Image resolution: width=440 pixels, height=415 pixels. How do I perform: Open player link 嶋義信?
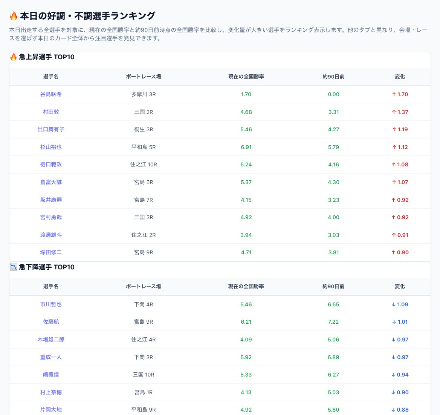[51, 375]
